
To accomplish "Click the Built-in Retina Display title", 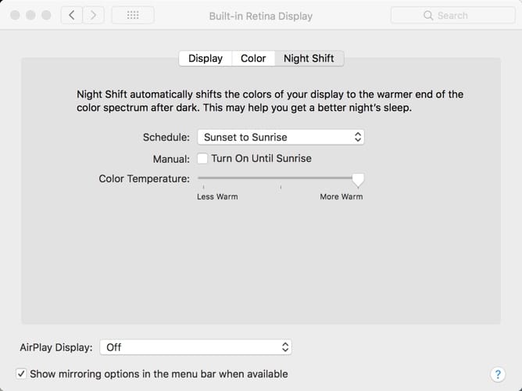I will (261, 16).
